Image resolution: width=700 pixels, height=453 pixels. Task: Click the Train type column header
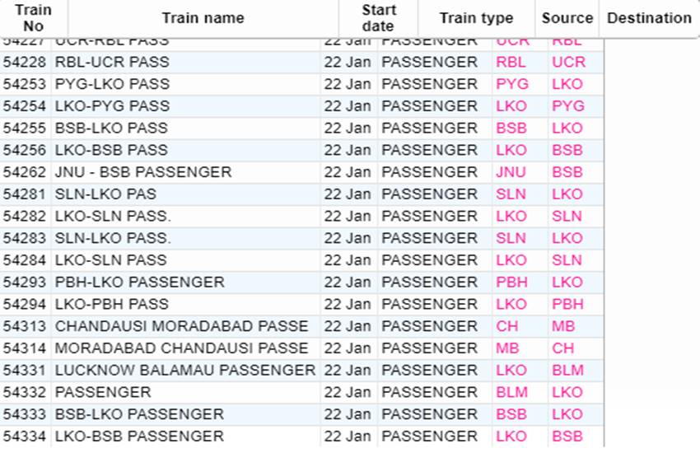click(476, 18)
